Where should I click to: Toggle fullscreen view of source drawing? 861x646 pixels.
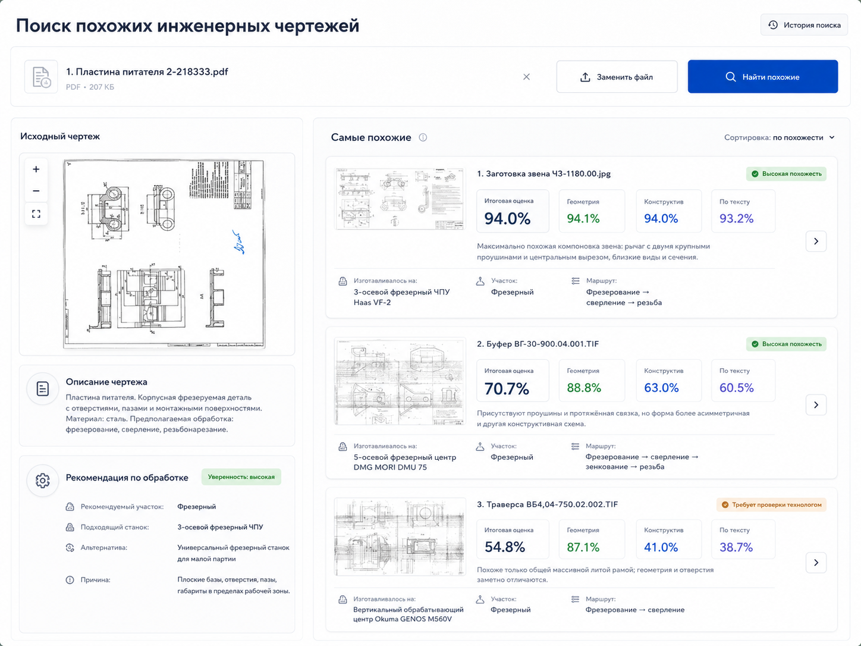36,214
